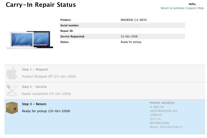Click the Service Requested date 23-Oct-2008
The height and width of the screenshot is (138, 207).
pyautogui.click(x=129, y=36)
